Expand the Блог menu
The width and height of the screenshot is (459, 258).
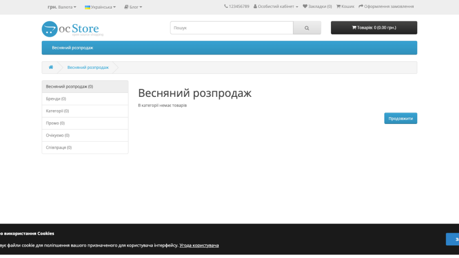[133, 7]
